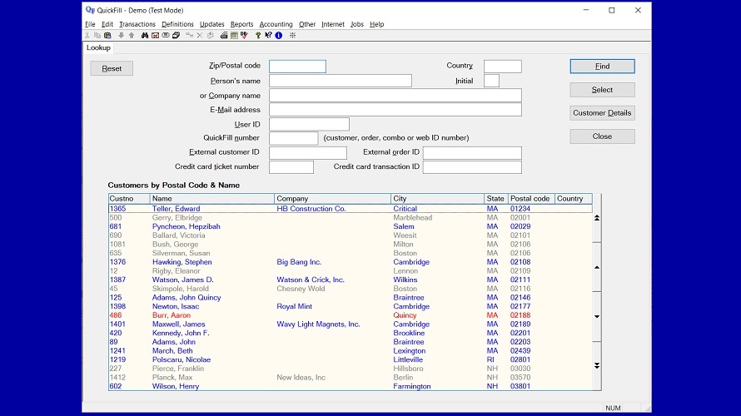
Task: Click the single up arrow on list scrollbar
Action: [x=597, y=267]
